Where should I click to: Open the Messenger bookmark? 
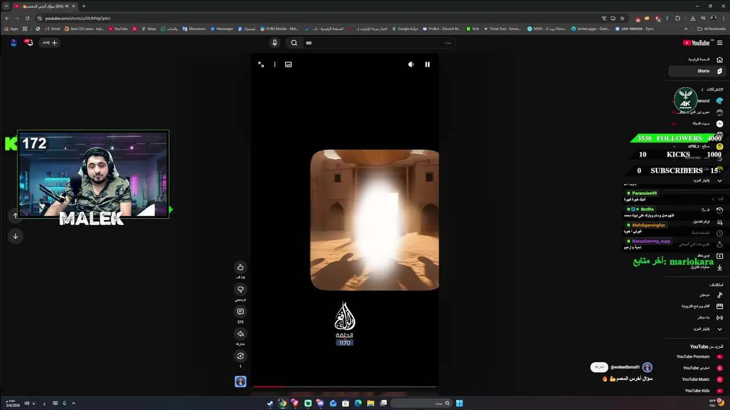tap(222, 28)
